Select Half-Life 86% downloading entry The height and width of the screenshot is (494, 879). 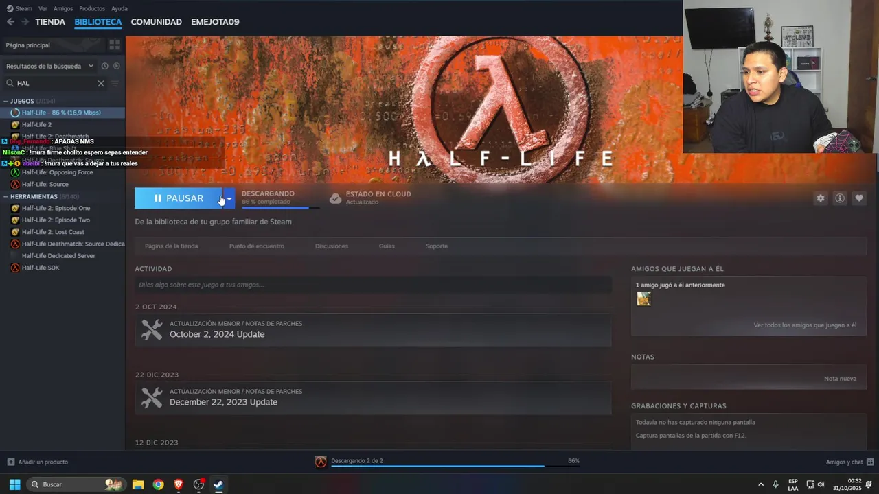(62, 113)
